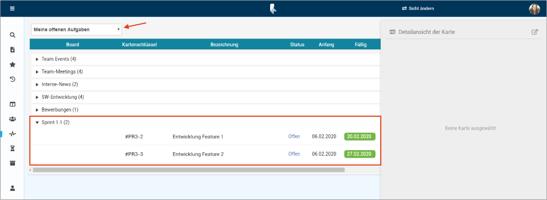Open the teams people icon
Viewport: 547px width, 200px height.
(x=12, y=119)
